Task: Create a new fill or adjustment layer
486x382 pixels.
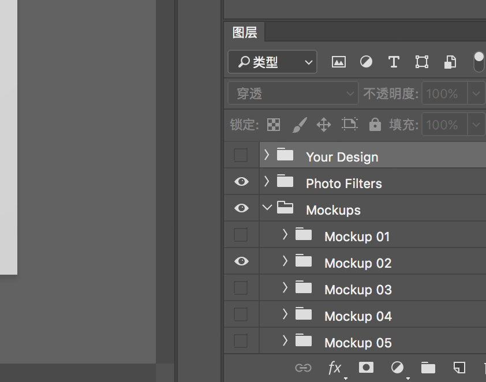Action: (x=397, y=368)
